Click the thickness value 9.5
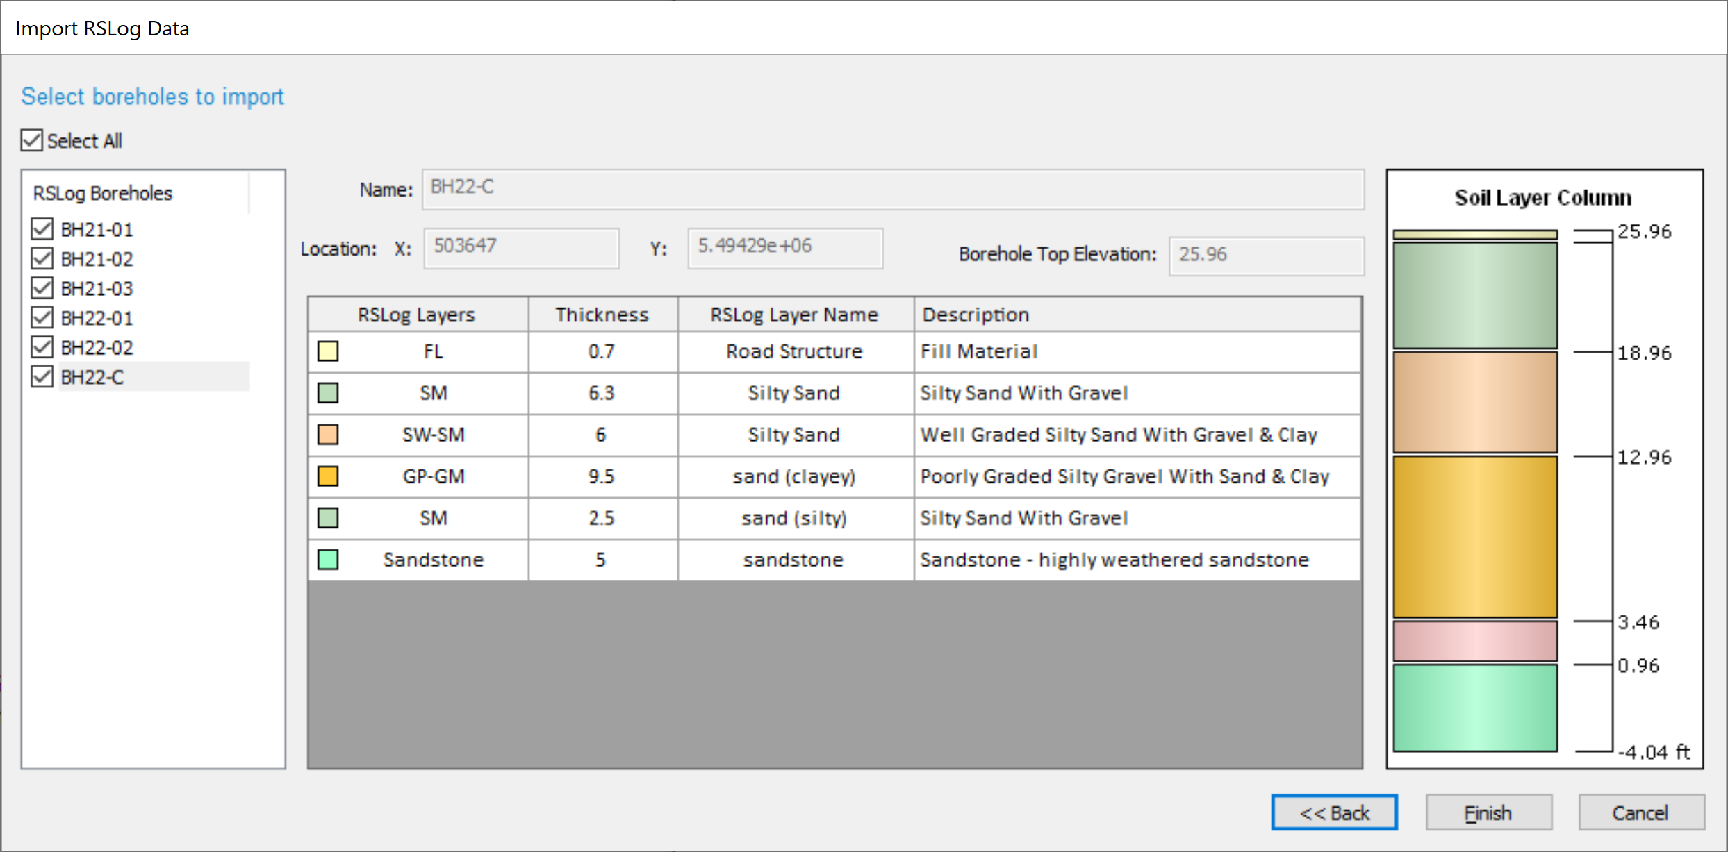The height and width of the screenshot is (852, 1728). (x=602, y=476)
